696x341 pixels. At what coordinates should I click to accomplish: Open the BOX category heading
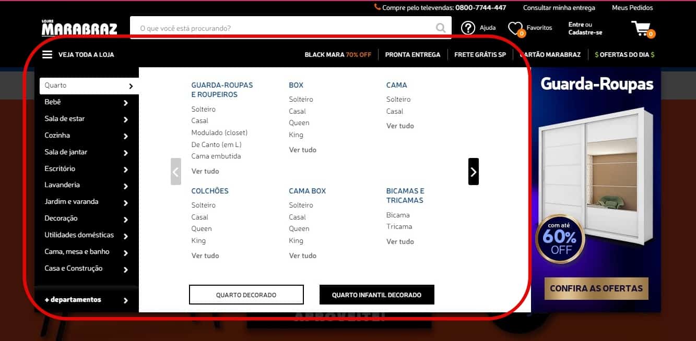[296, 85]
